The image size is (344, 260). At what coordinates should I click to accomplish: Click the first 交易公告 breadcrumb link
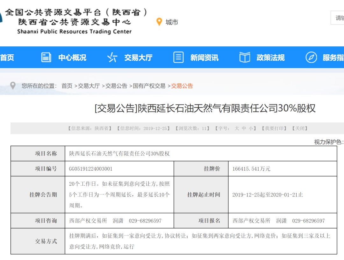(116, 86)
